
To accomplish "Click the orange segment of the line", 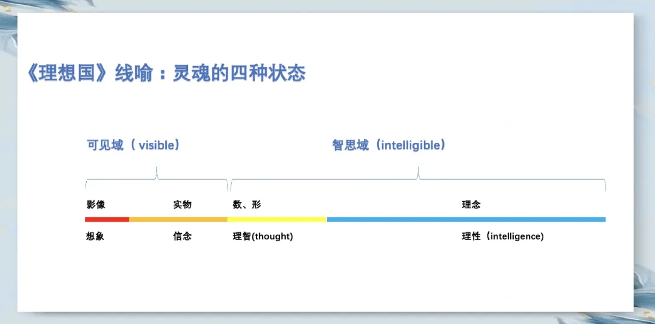I will click(178, 219).
